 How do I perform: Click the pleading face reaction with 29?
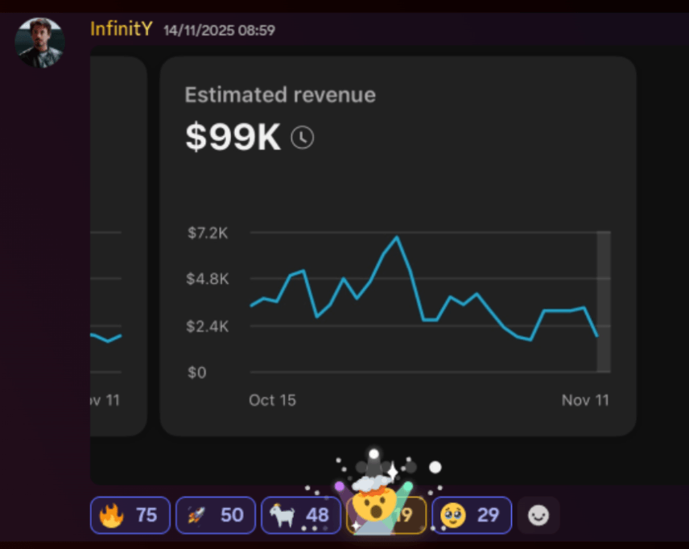coord(472,515)
